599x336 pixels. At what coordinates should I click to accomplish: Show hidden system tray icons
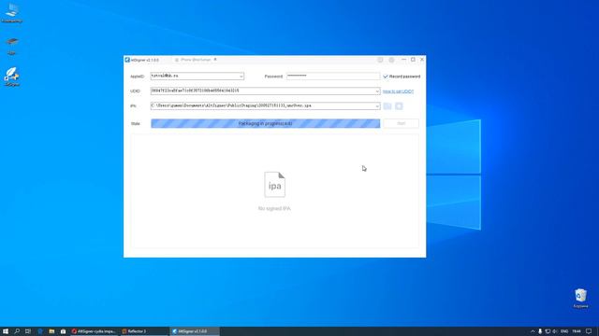533,331
